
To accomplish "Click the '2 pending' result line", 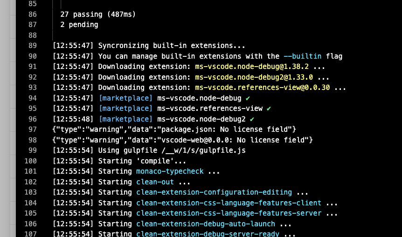I will tap(79, 25).
